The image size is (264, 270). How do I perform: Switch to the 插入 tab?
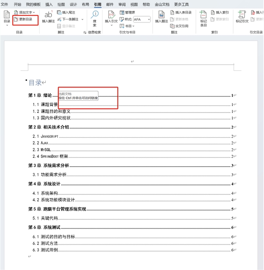[49, 4]
